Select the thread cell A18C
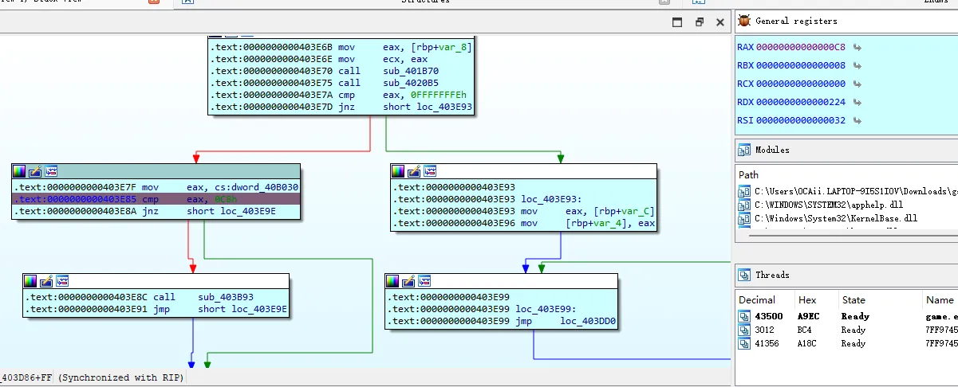 point(809,343)
